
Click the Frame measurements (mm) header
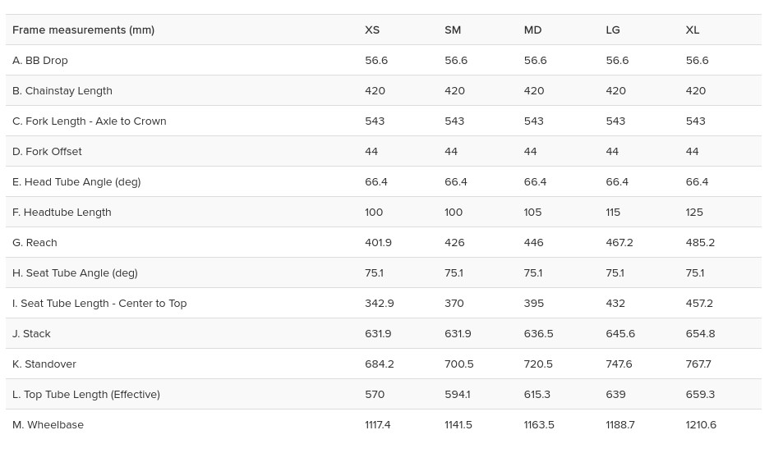83,30
